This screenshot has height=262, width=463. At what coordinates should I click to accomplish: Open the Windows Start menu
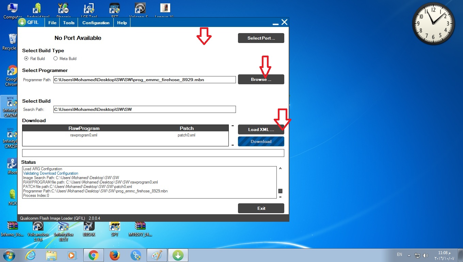9,255
